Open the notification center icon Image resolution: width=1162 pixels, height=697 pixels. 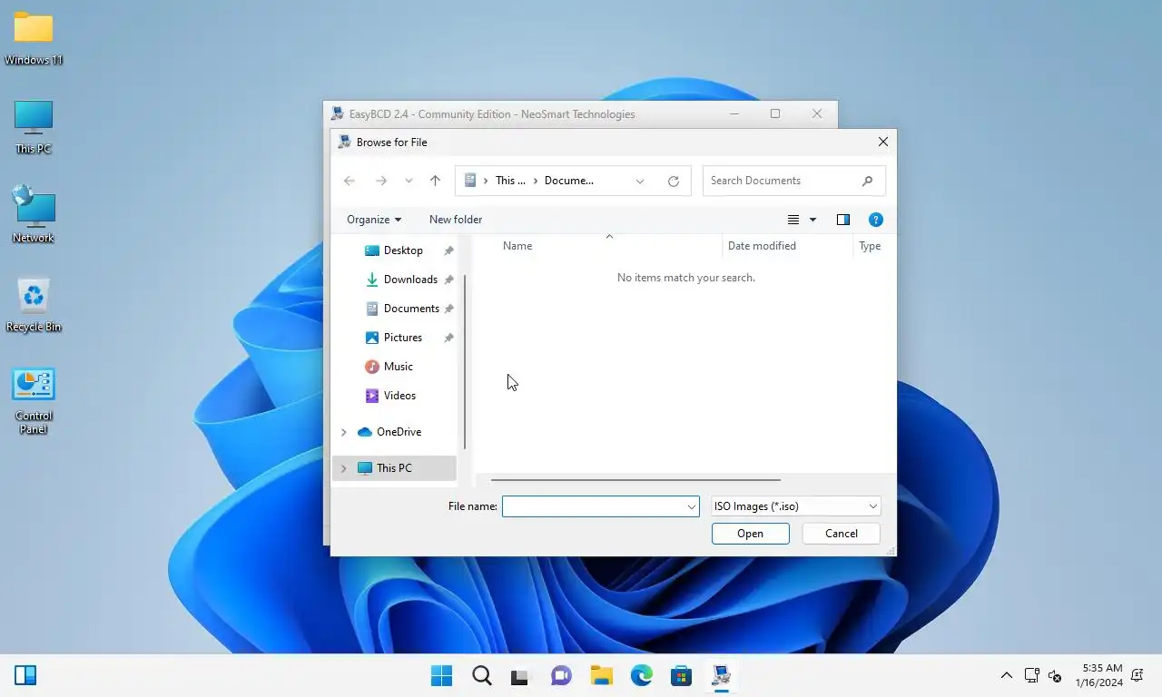pyautogui.click(x=1137, y=676)
